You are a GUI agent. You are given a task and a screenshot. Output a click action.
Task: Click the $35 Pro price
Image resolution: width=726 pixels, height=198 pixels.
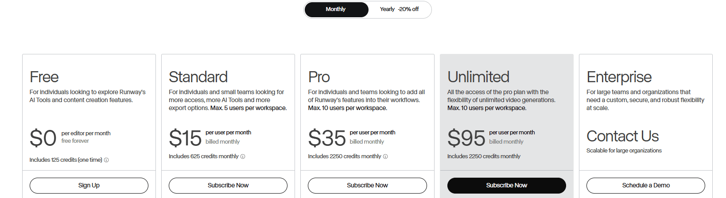[326, 138]
